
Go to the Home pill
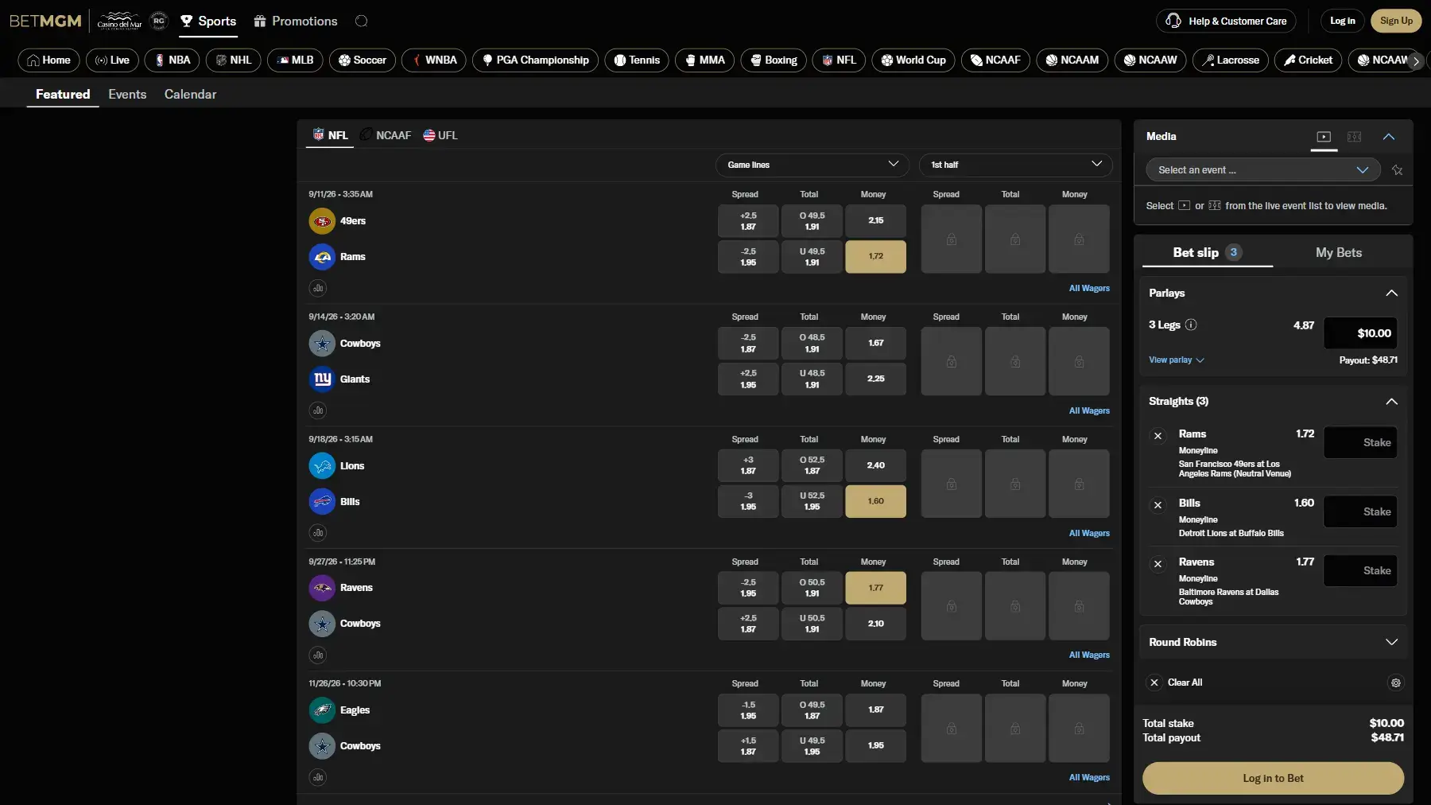(x=48, y=60)
